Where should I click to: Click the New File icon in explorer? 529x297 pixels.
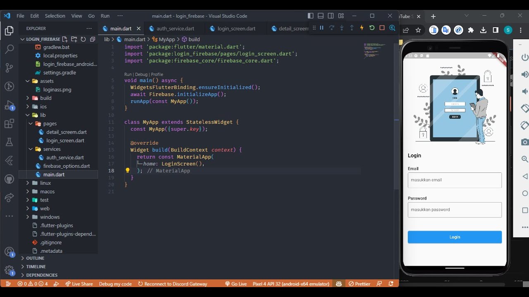[65, 39]
